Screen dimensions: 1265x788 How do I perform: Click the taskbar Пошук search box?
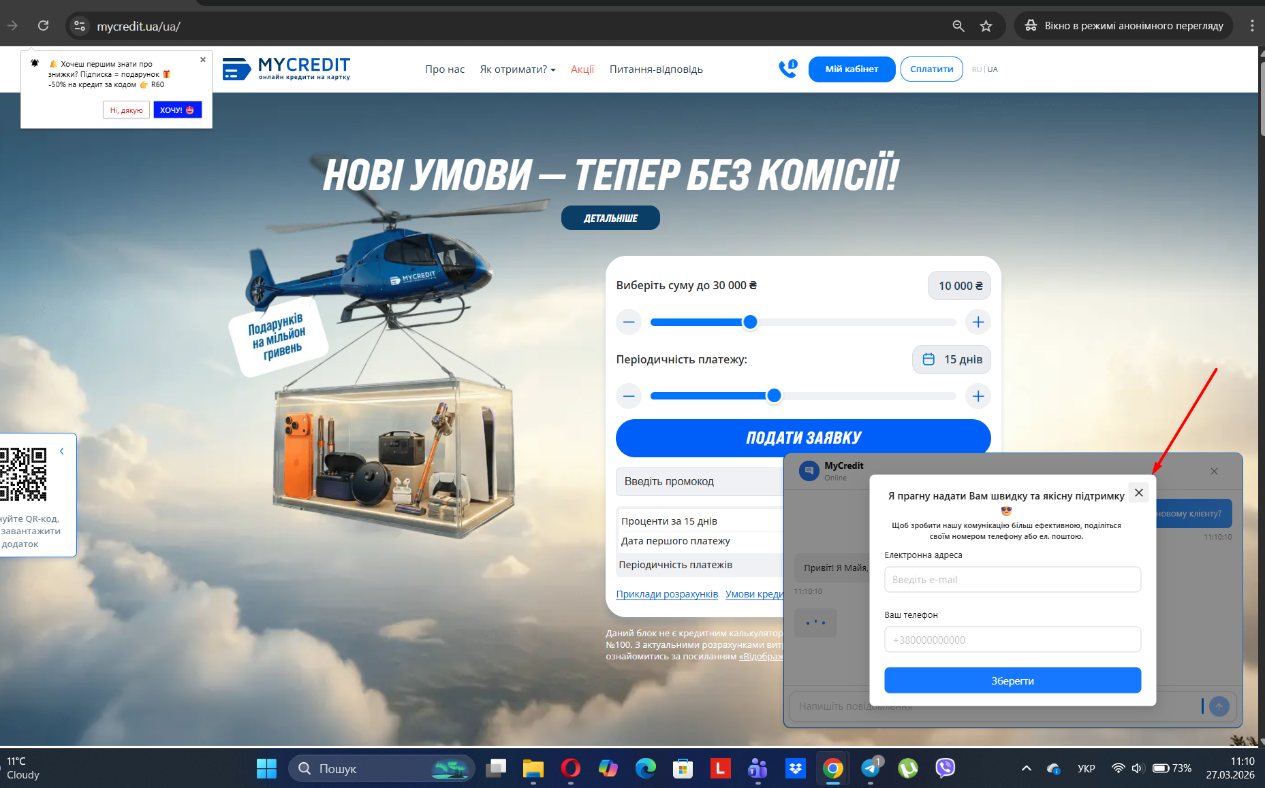pos(381,768)
